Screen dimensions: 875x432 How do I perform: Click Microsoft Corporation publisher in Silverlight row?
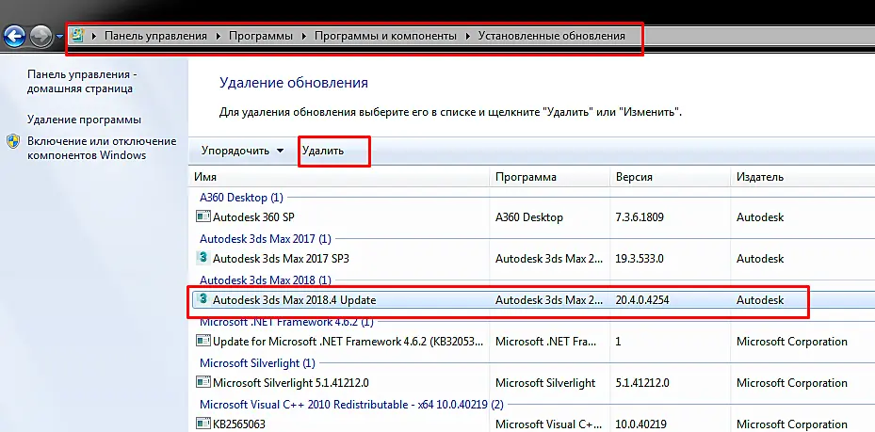792,383
